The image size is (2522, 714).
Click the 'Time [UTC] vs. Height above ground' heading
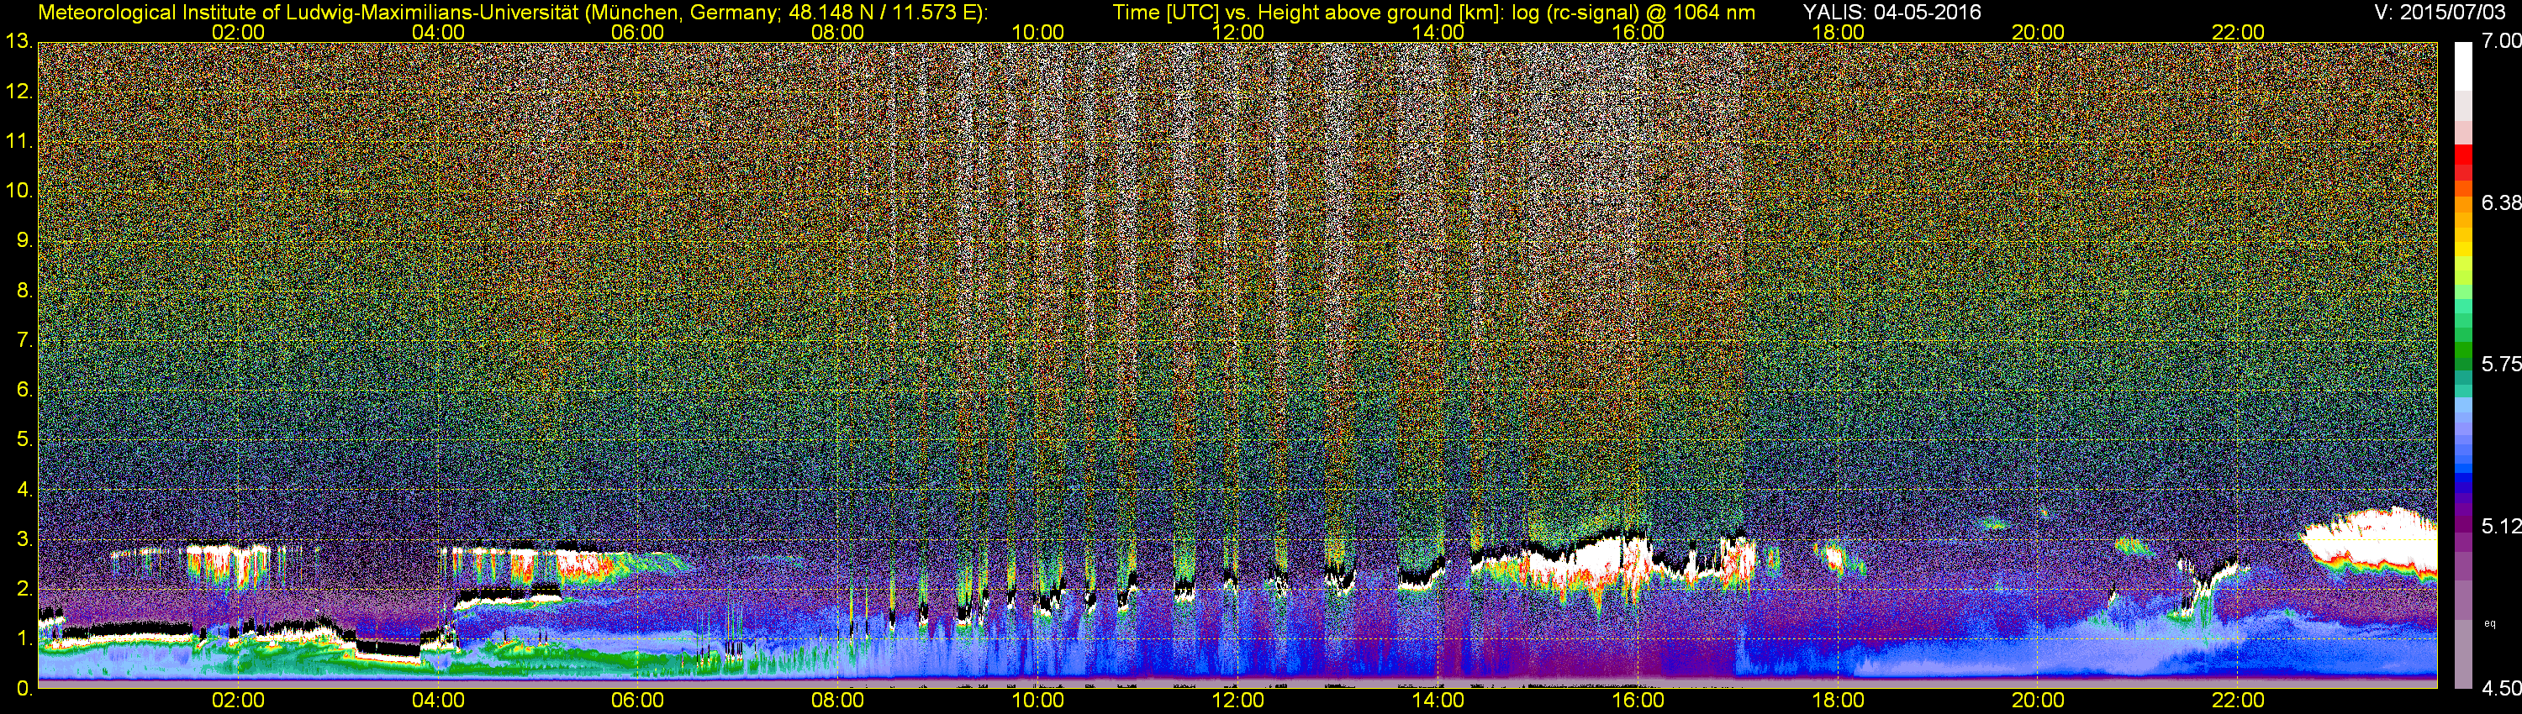pyautogui.click(x=1433, y=12)
